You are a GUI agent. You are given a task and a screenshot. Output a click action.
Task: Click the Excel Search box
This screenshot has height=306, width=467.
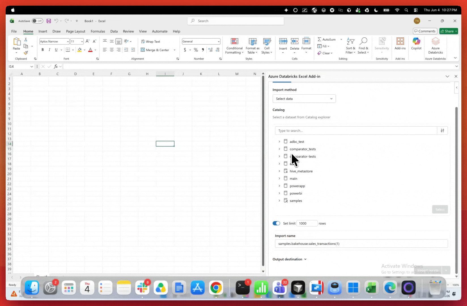pos(235,21)
